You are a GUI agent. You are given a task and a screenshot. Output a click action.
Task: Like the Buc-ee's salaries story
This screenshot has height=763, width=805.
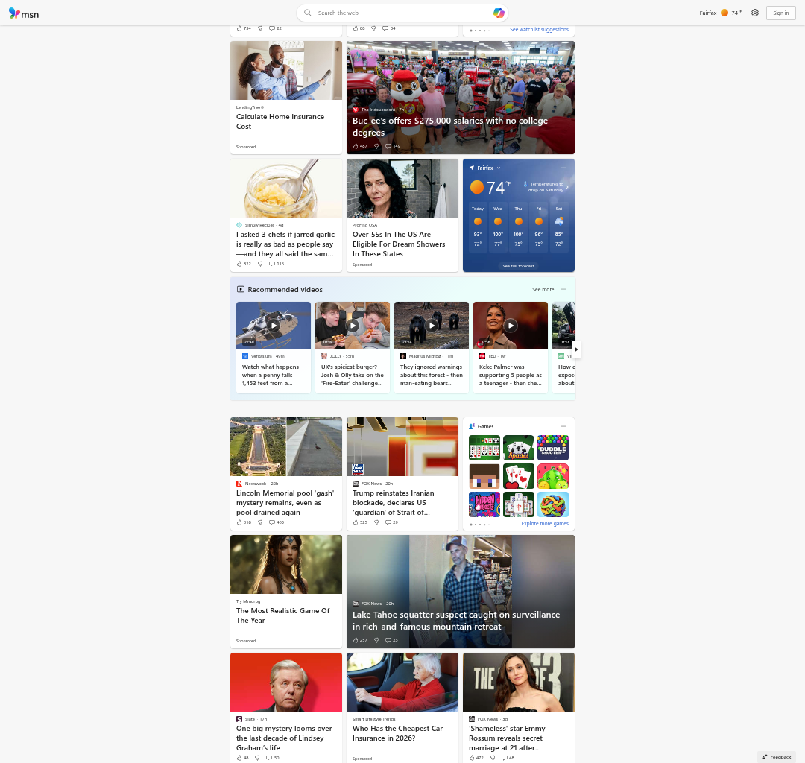tap(360, 146)
